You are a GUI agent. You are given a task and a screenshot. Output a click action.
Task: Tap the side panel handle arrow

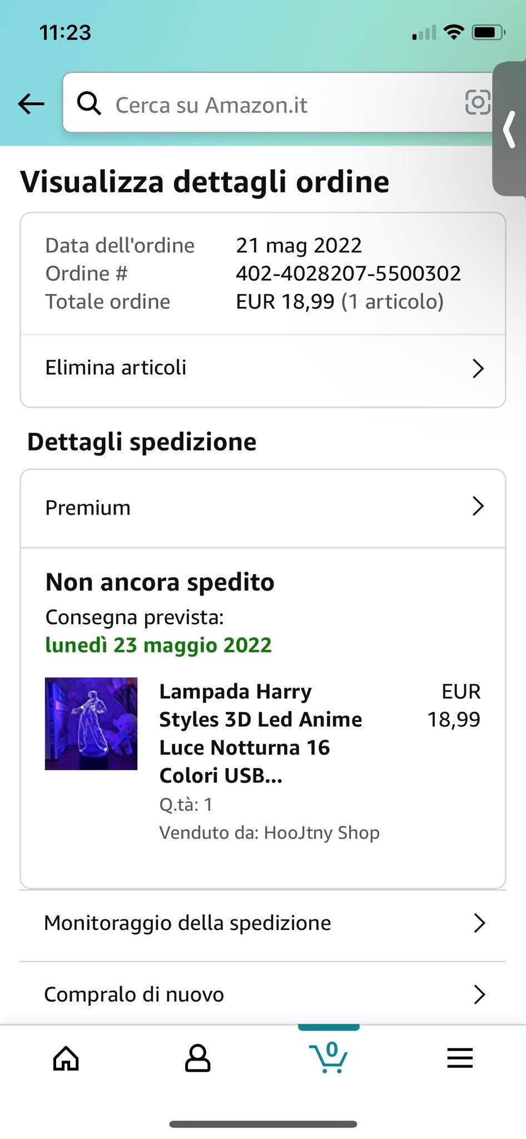[510, 129]
